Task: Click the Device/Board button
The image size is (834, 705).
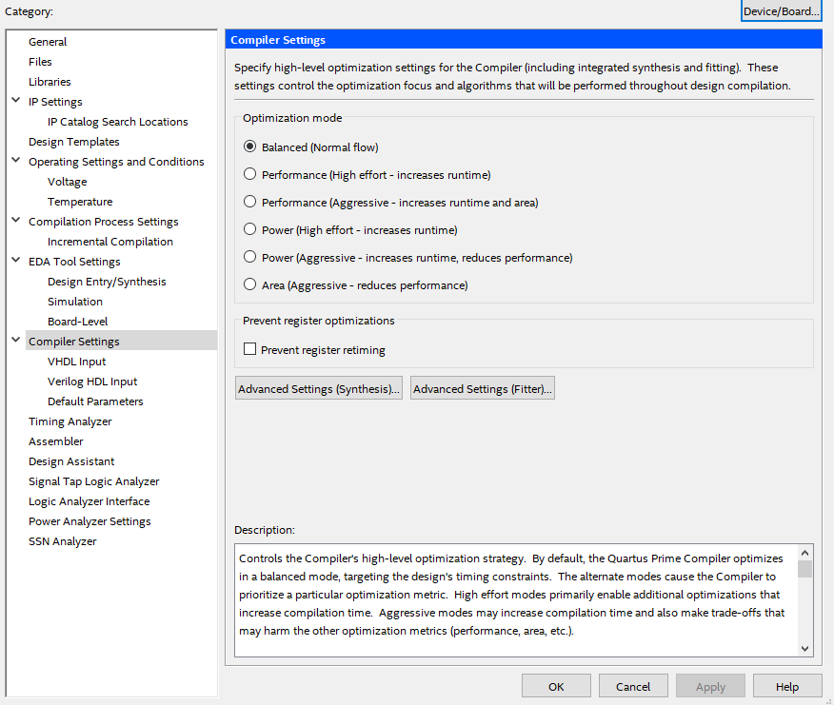Action: click(x=781, y=10)
